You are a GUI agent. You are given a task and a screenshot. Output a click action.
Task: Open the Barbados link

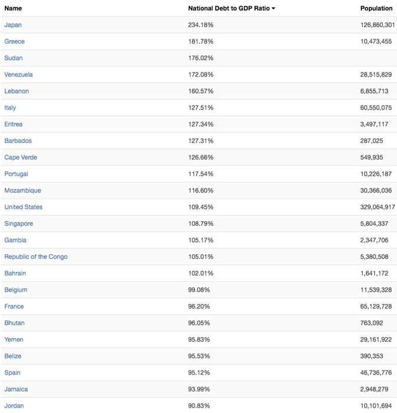click(x=18, y=141)
